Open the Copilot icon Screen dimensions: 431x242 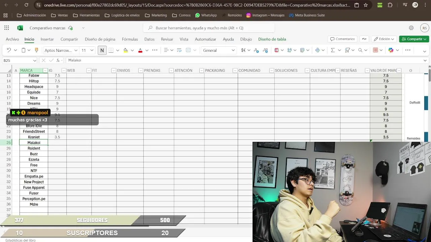click(x=391, y=50)
